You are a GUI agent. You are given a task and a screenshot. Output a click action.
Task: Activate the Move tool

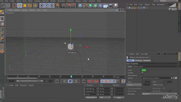(20, 5)
